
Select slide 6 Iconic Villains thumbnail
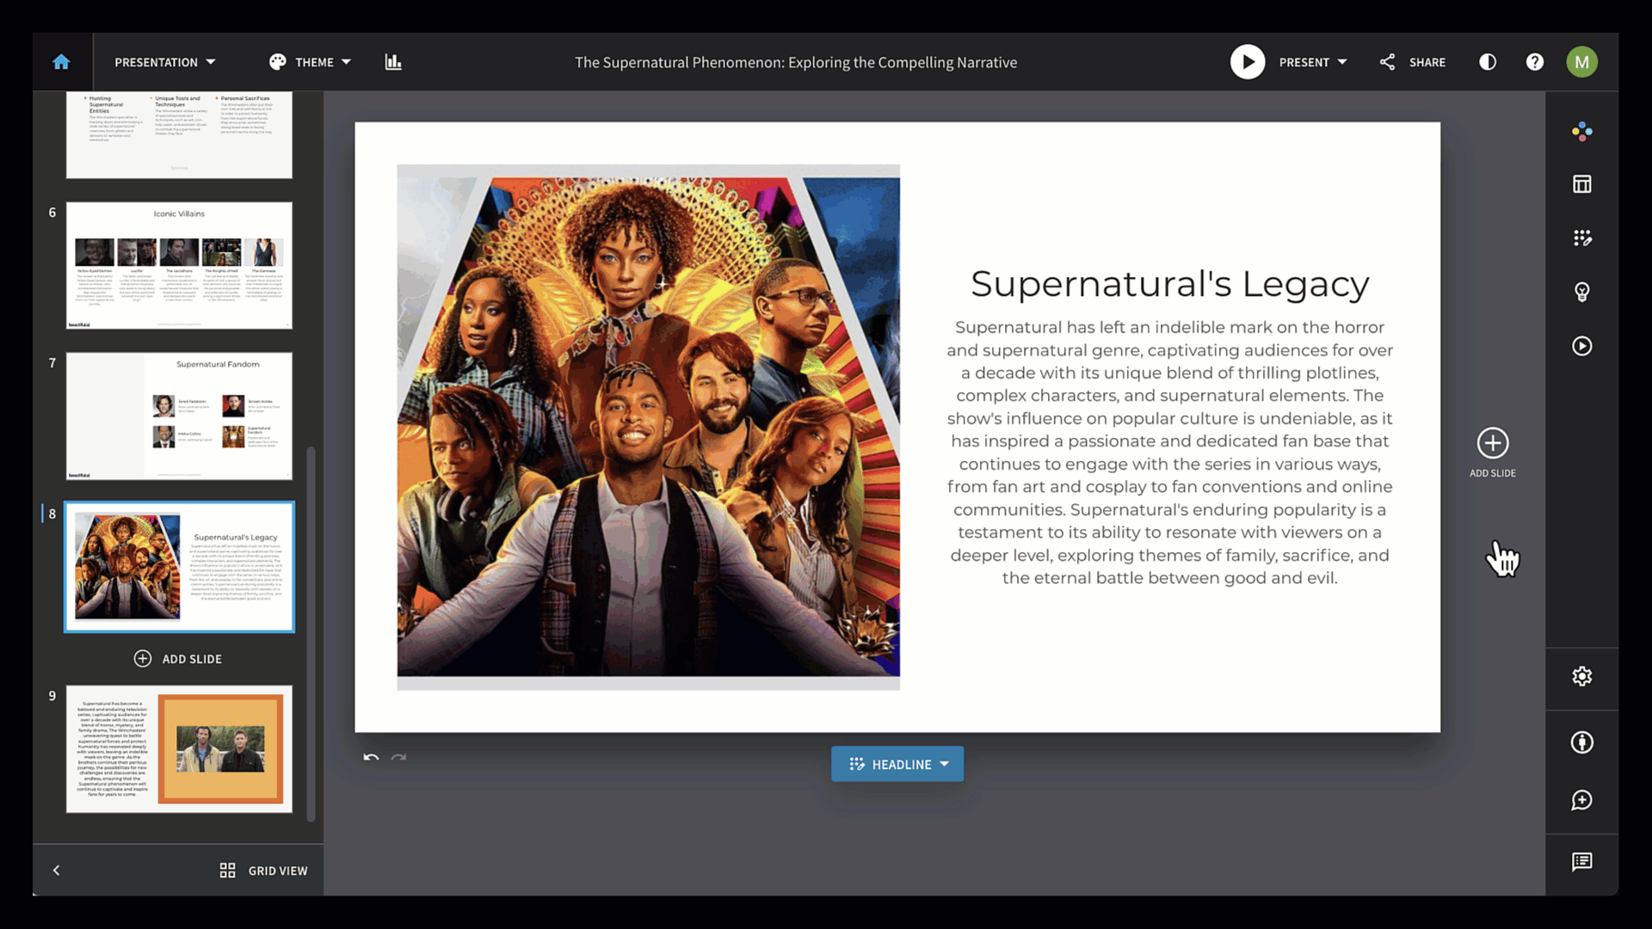coord(179,266)
